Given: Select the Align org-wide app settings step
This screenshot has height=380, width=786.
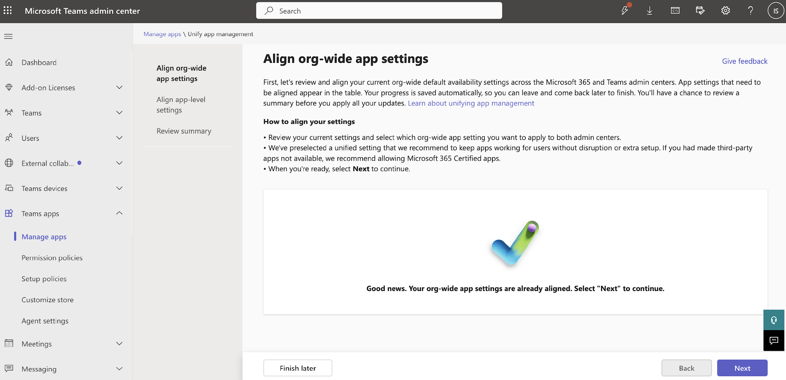Looking at the screenshot, I should (182, 73).
